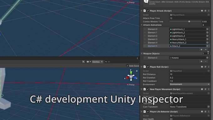Toggle upper Persp projection label
The image size is (213, 120).
pos(131,3)
